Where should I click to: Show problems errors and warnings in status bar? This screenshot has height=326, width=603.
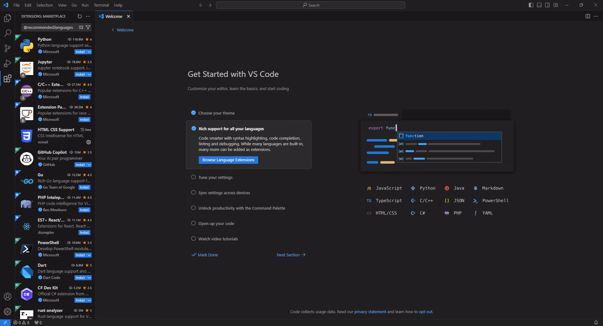click(x=21, y=323)
